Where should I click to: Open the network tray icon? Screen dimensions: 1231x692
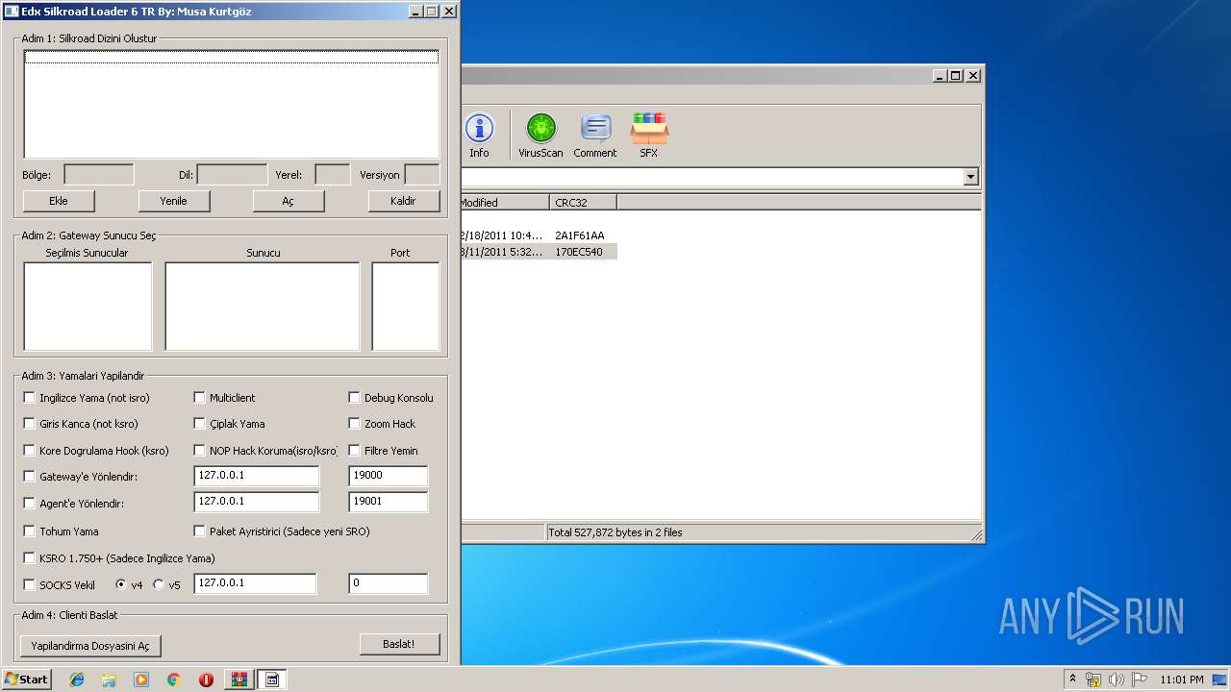tap(1093, 680)
